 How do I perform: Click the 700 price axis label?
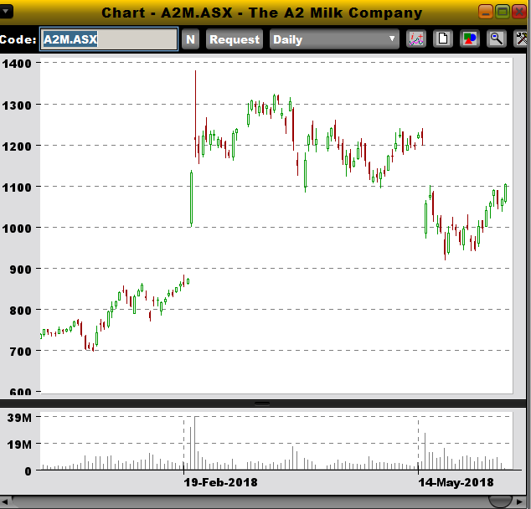tap(21, 352)
